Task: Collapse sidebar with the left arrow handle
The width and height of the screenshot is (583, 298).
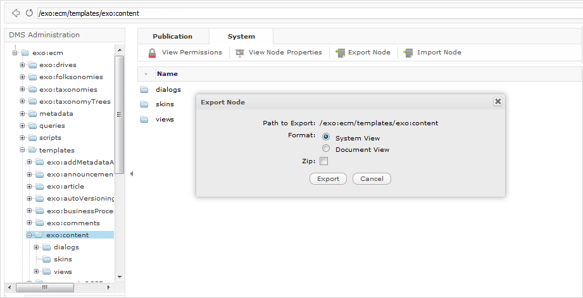Action: tap(131, 173)
